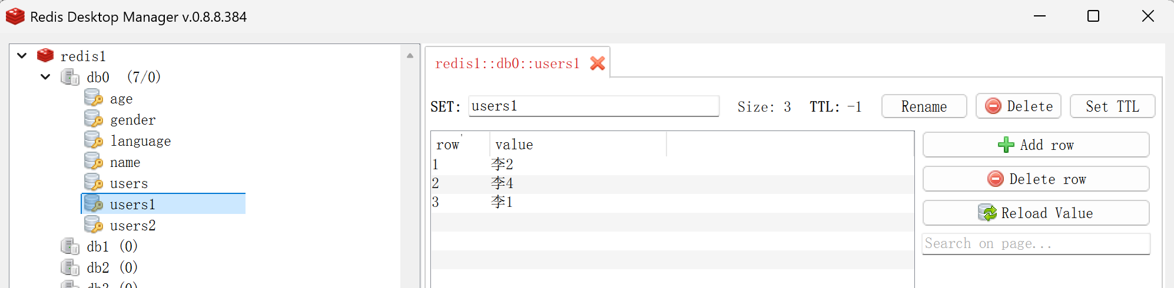Viewport: 1174px width, 288px height.
Task: Select redis1 connection label
Action: coord(83,56)
